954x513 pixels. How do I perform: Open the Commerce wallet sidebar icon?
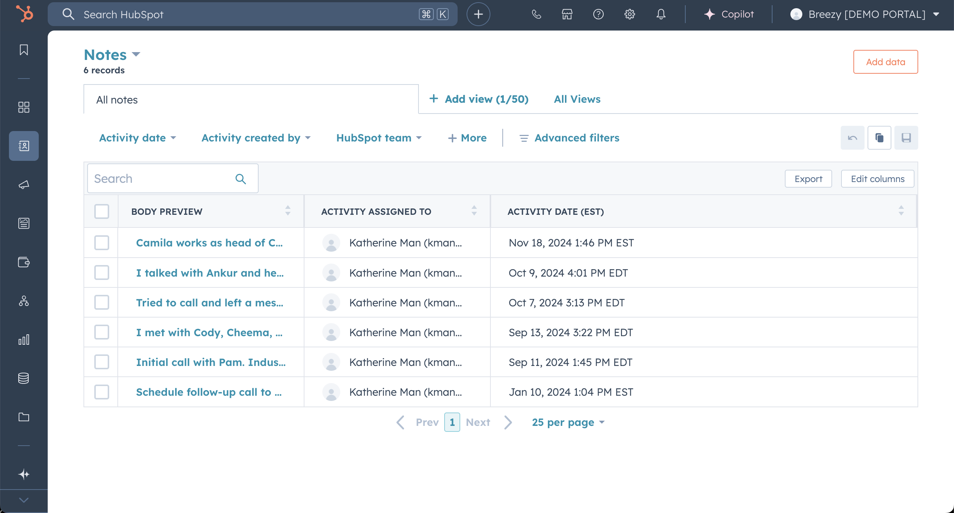click(24, 262)
